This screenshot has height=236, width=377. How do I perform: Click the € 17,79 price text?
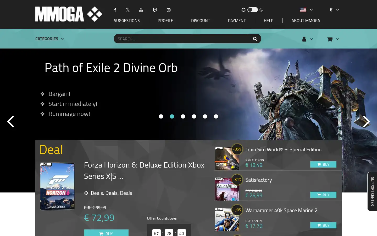click(x=254, y=226)
